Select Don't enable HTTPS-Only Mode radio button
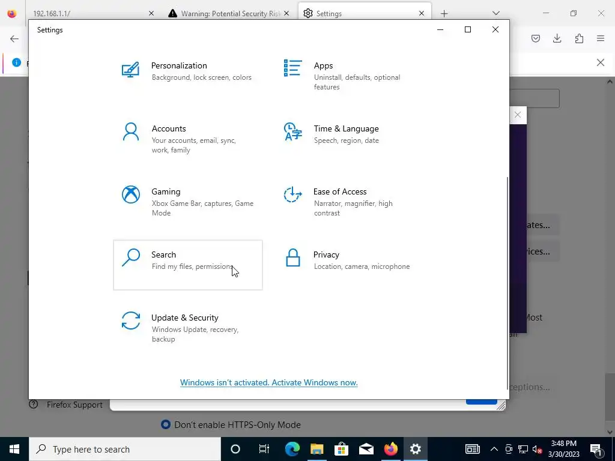 [x=166, y=424]
